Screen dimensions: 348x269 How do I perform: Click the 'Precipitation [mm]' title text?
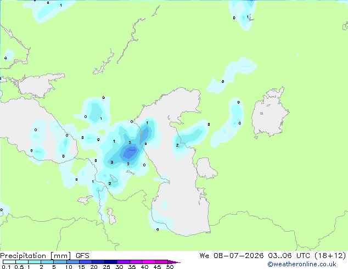pos(35,256)
